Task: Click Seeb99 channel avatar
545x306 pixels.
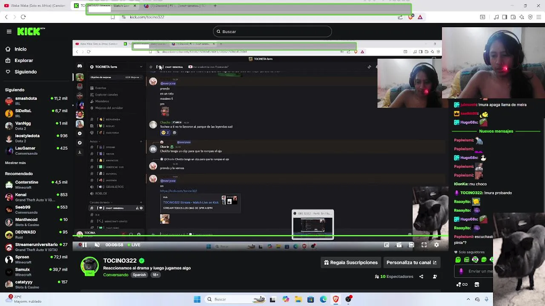Action: (x=9, y=210)
